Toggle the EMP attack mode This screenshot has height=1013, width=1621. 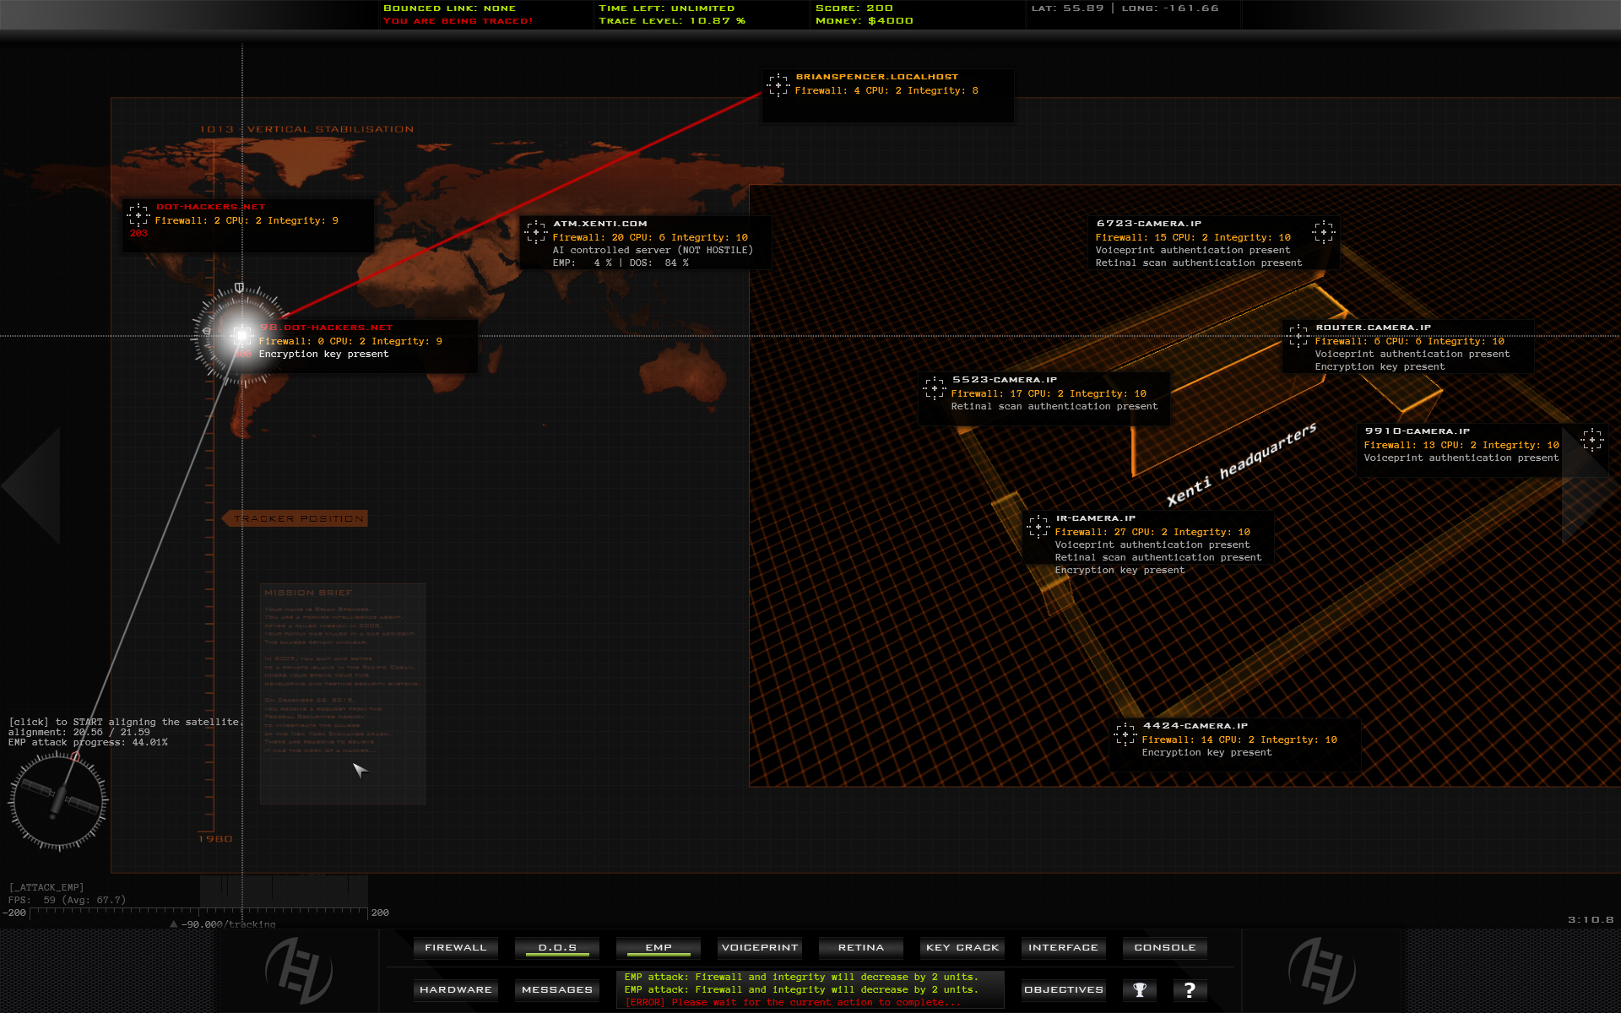[x=658, y=947]
